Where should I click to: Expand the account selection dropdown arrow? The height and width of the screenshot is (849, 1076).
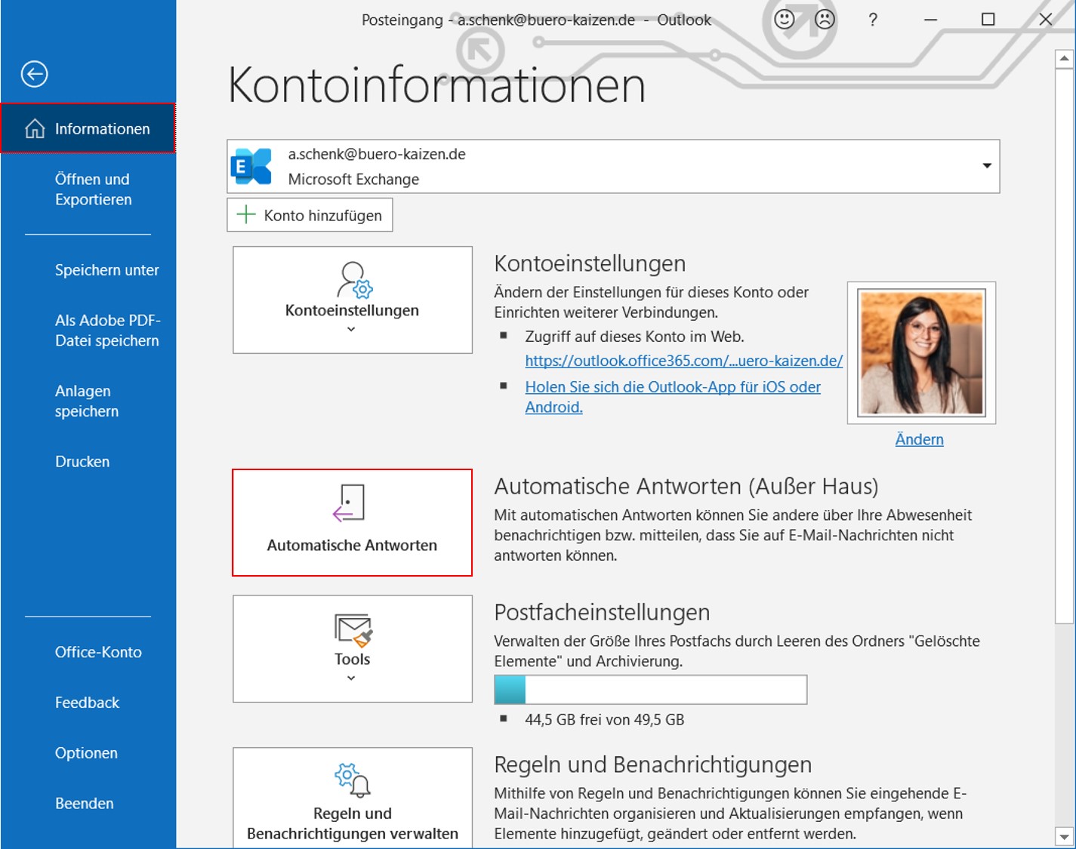pos(986,166)
